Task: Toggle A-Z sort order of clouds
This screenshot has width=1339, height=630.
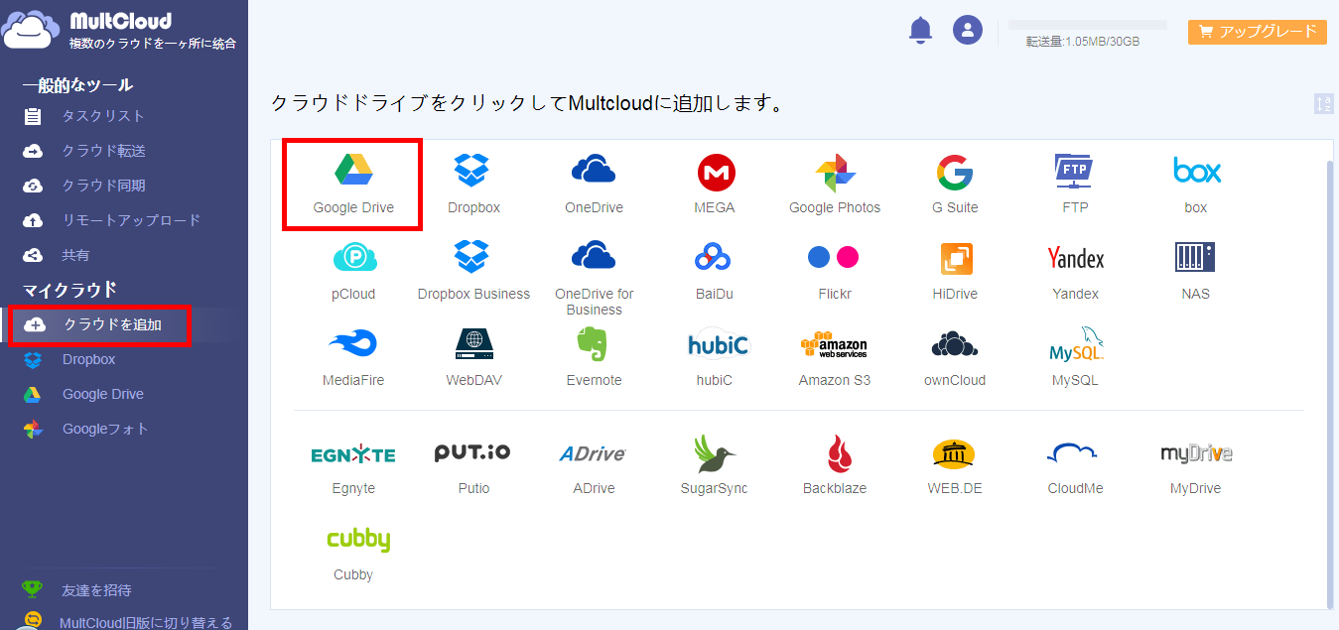Action: point(1323,103)
